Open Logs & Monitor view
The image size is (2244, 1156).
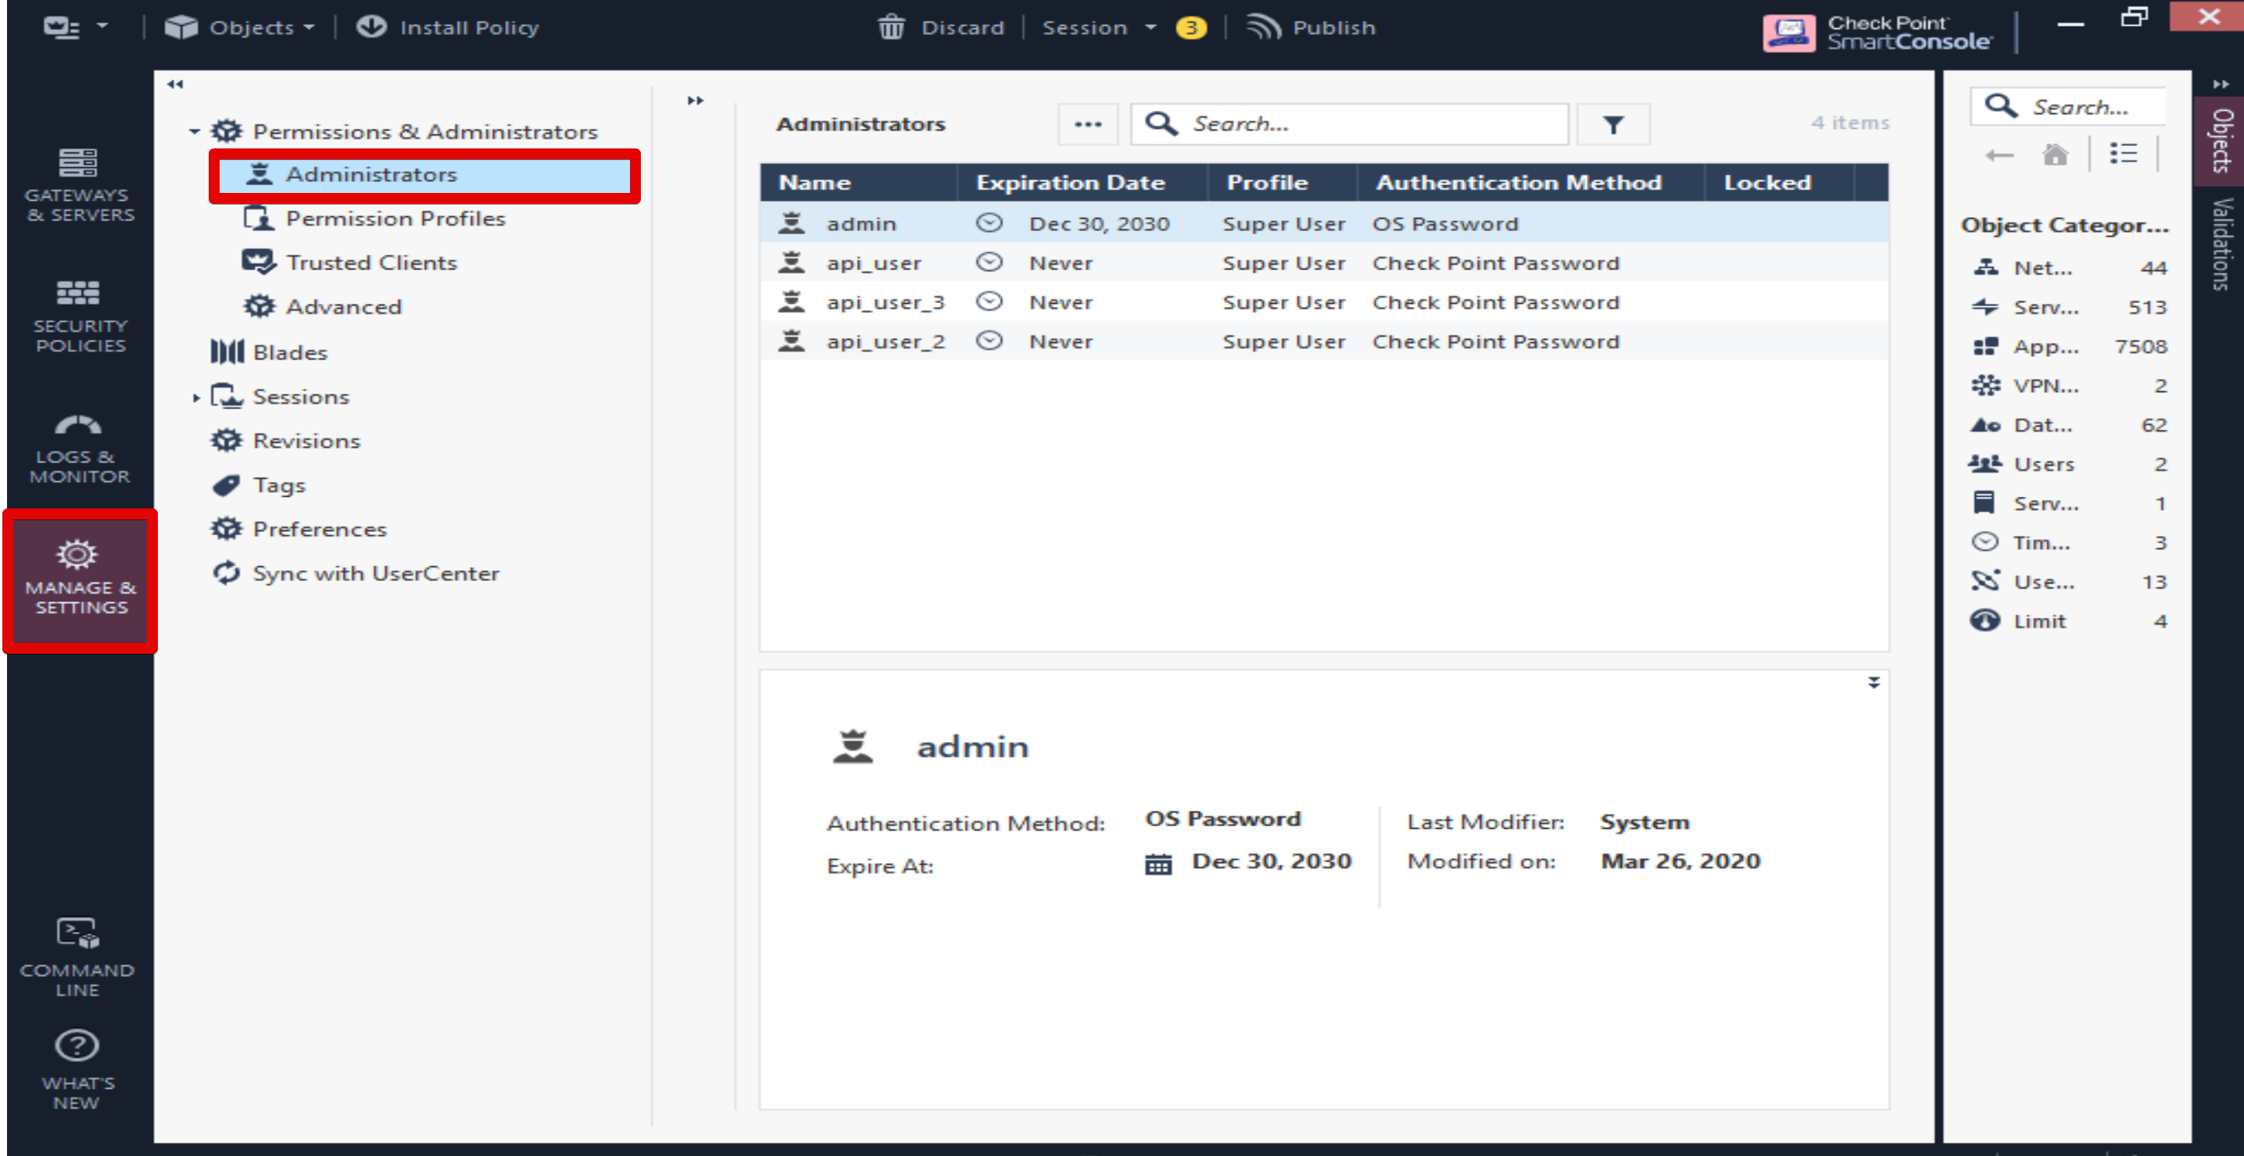tap(79, 448)
